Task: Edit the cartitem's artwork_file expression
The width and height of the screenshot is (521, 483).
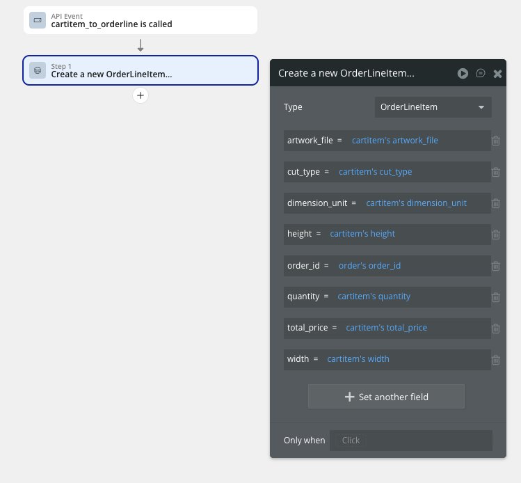Action: pos(394,141)
